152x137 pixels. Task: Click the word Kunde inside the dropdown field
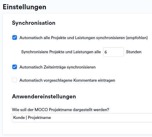pyautogui.click(x=19, y=118)
